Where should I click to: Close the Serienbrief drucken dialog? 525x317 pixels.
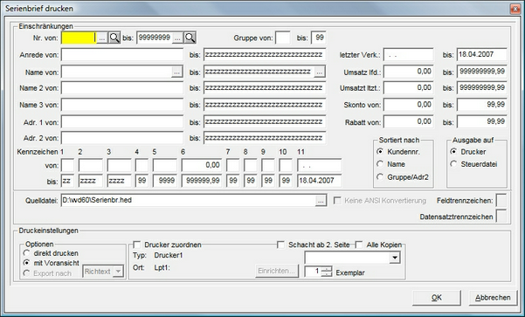[515, 9]
